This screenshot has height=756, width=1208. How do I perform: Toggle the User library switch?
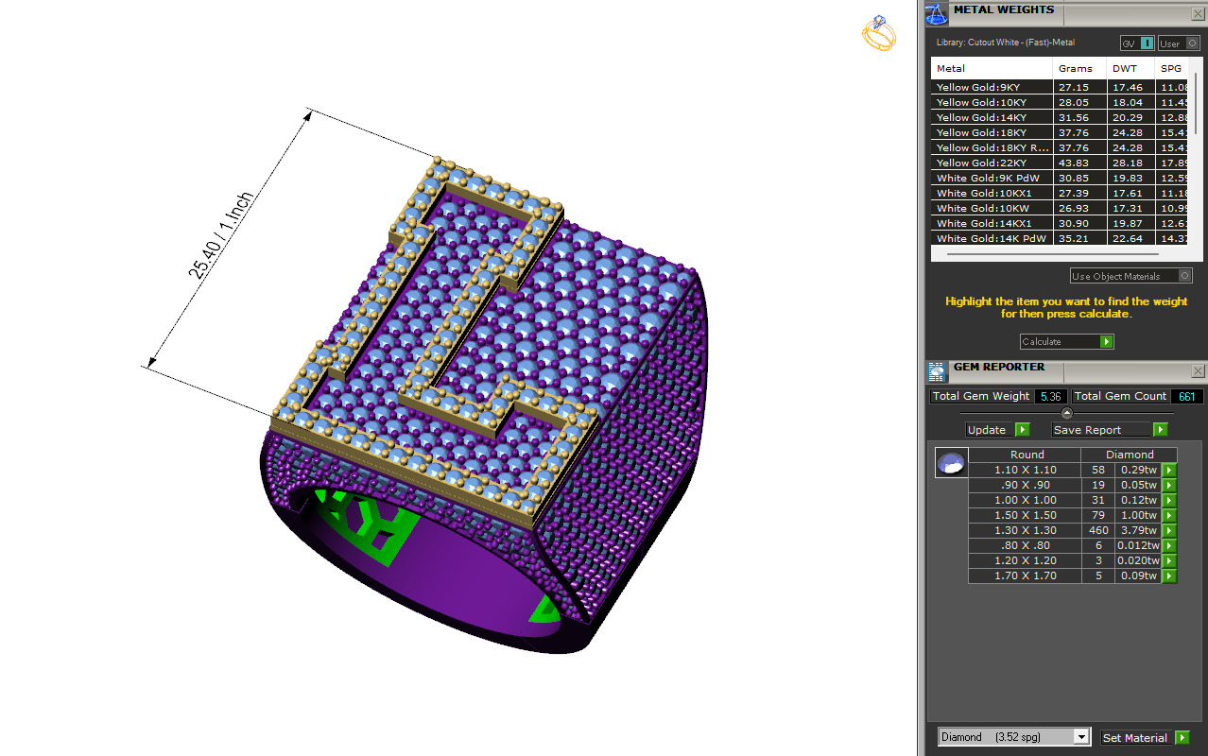tap(1179, 43)
